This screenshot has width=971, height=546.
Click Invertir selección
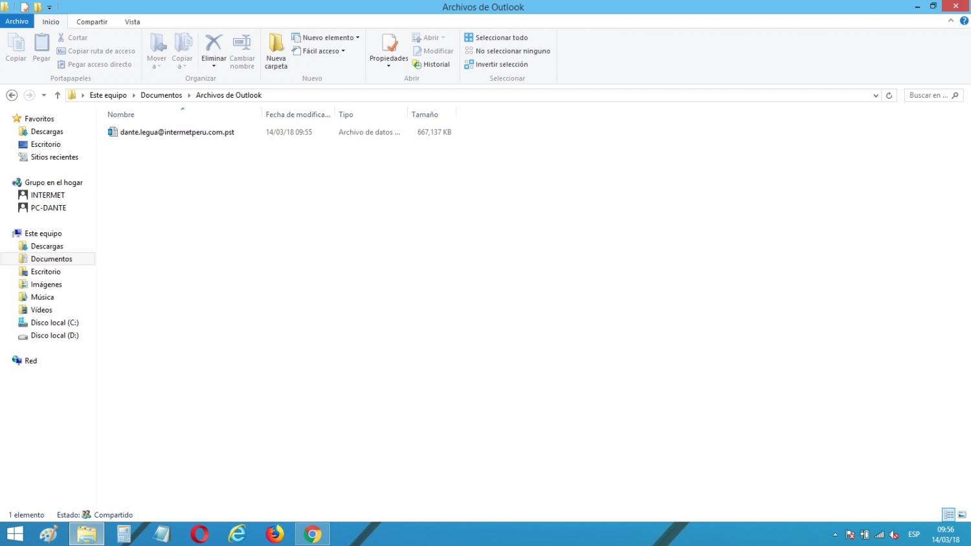coord(496,64)
